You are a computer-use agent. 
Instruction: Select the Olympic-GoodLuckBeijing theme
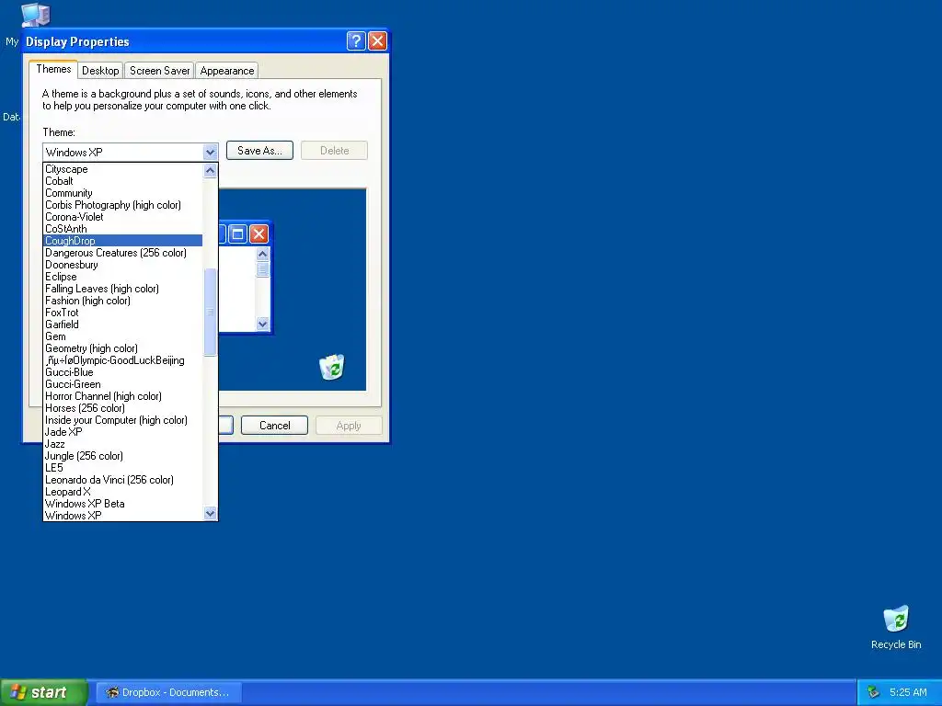123,360
